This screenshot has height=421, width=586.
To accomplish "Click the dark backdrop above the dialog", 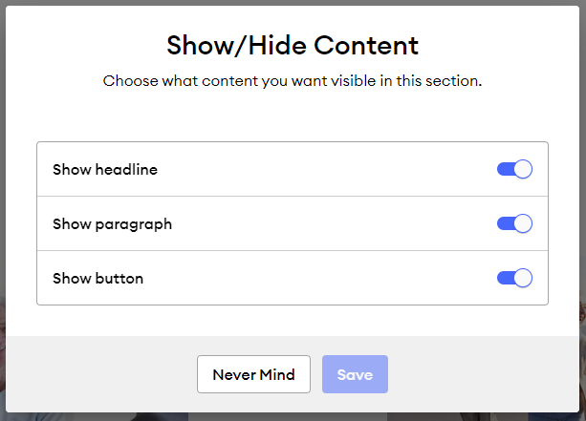I will coord(293,3).
